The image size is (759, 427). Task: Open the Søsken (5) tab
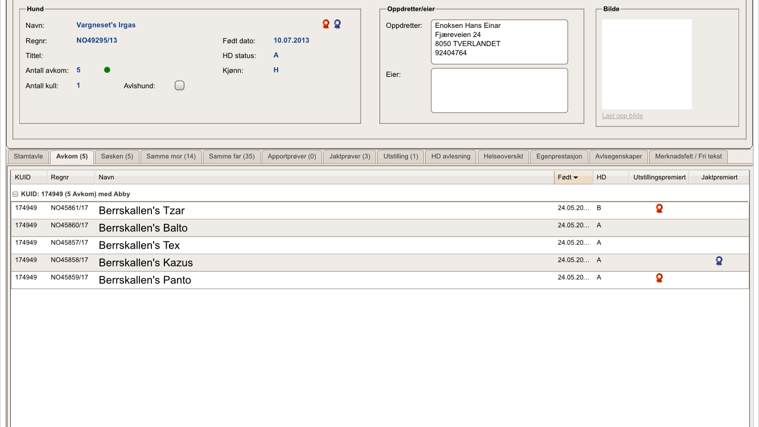tap(117, 157)
